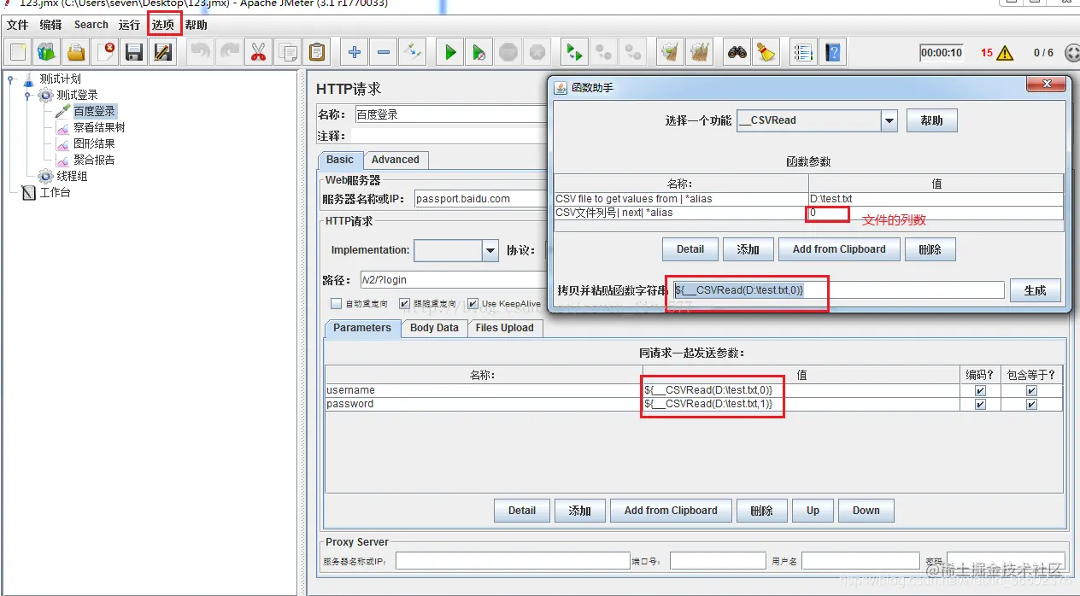This screenshot has height=596, width=1080.
Task: Click the 帮助 button in function helper
Action: [931, 120]
